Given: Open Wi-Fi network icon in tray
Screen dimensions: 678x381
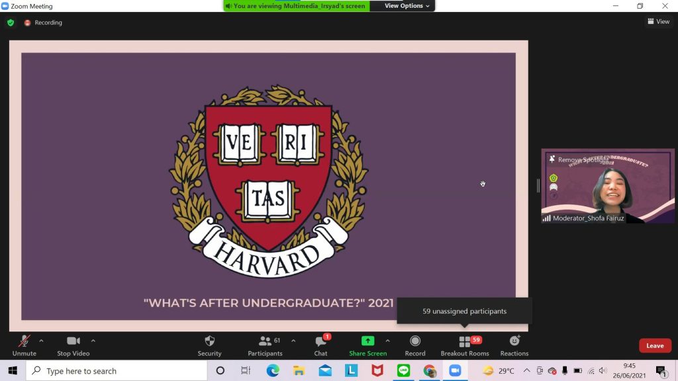Looking at the screenshot, I should (591, 370).
